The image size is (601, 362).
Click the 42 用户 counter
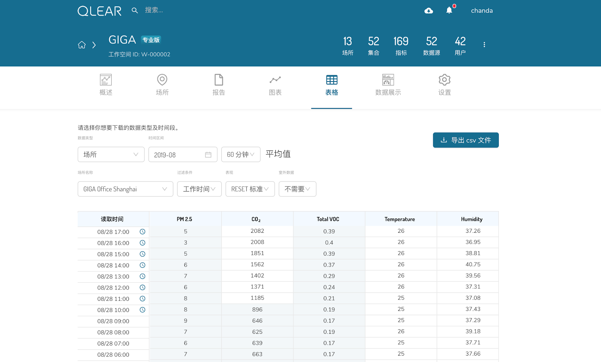point(460,46)
